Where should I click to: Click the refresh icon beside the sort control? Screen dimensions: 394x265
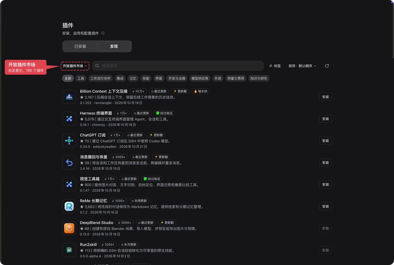(327, 66)
